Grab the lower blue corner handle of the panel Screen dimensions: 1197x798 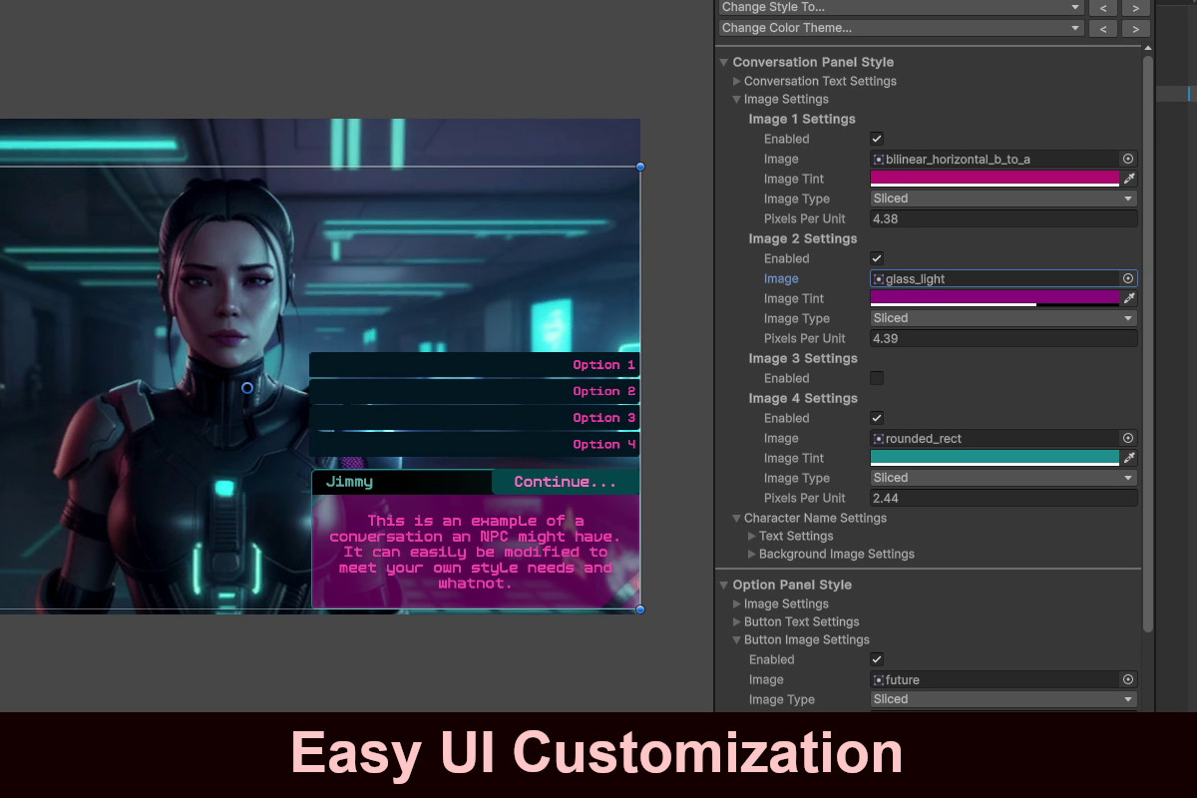pyautogui.click(x=640, y=608)
